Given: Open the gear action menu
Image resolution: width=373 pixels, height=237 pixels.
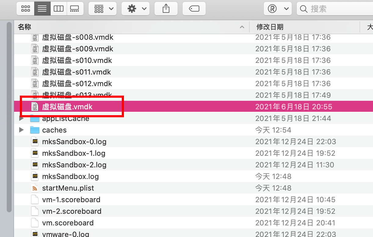Looking at the screenshot, I should point(136,9).
